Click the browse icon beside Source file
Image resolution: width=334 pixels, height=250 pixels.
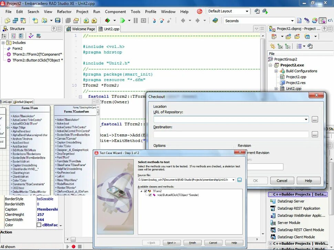click(x=240, y=180)
